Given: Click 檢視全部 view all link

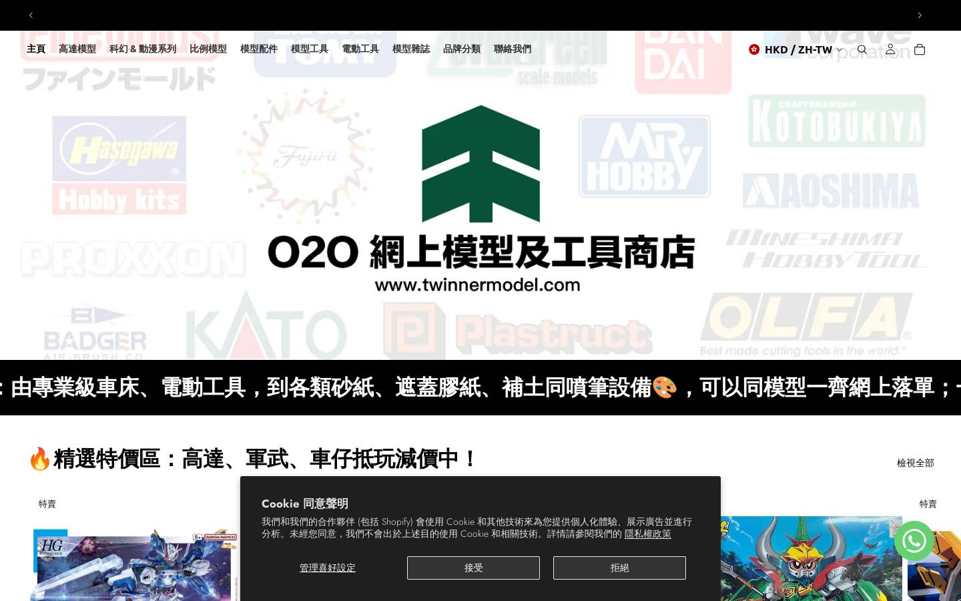Looking at the screenshot, I should (916, 463).
